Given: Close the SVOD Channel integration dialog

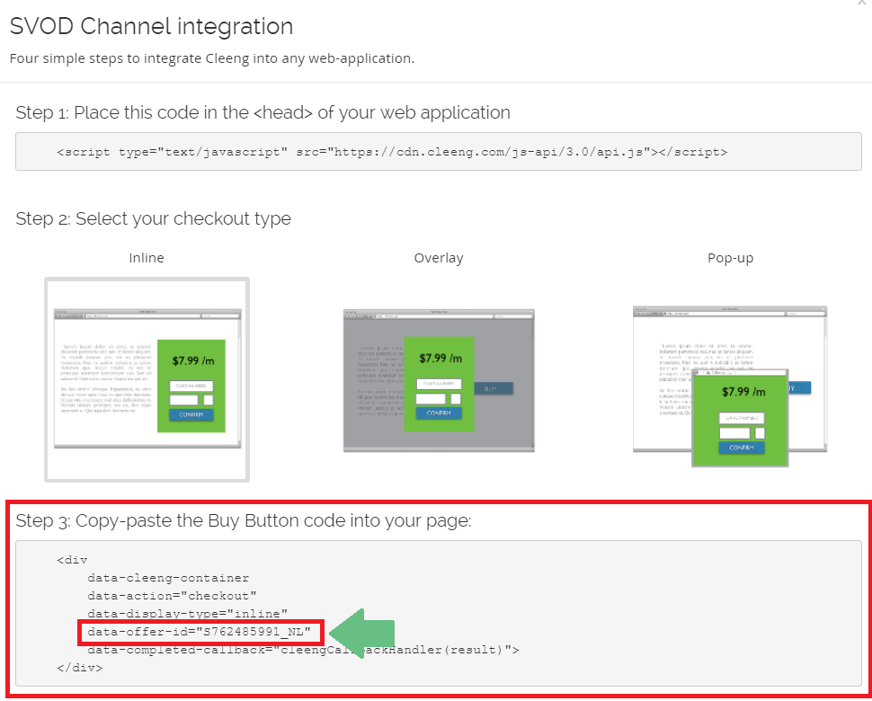Looking at the screenshot, I should point(862,3).
